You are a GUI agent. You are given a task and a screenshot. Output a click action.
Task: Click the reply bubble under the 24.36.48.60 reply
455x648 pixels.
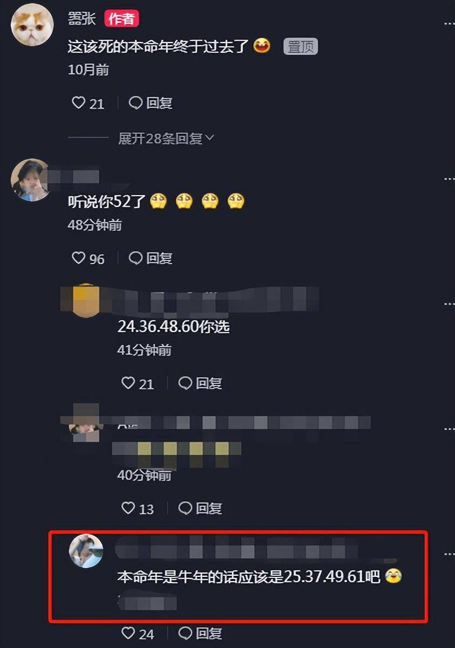pos(185,383)
